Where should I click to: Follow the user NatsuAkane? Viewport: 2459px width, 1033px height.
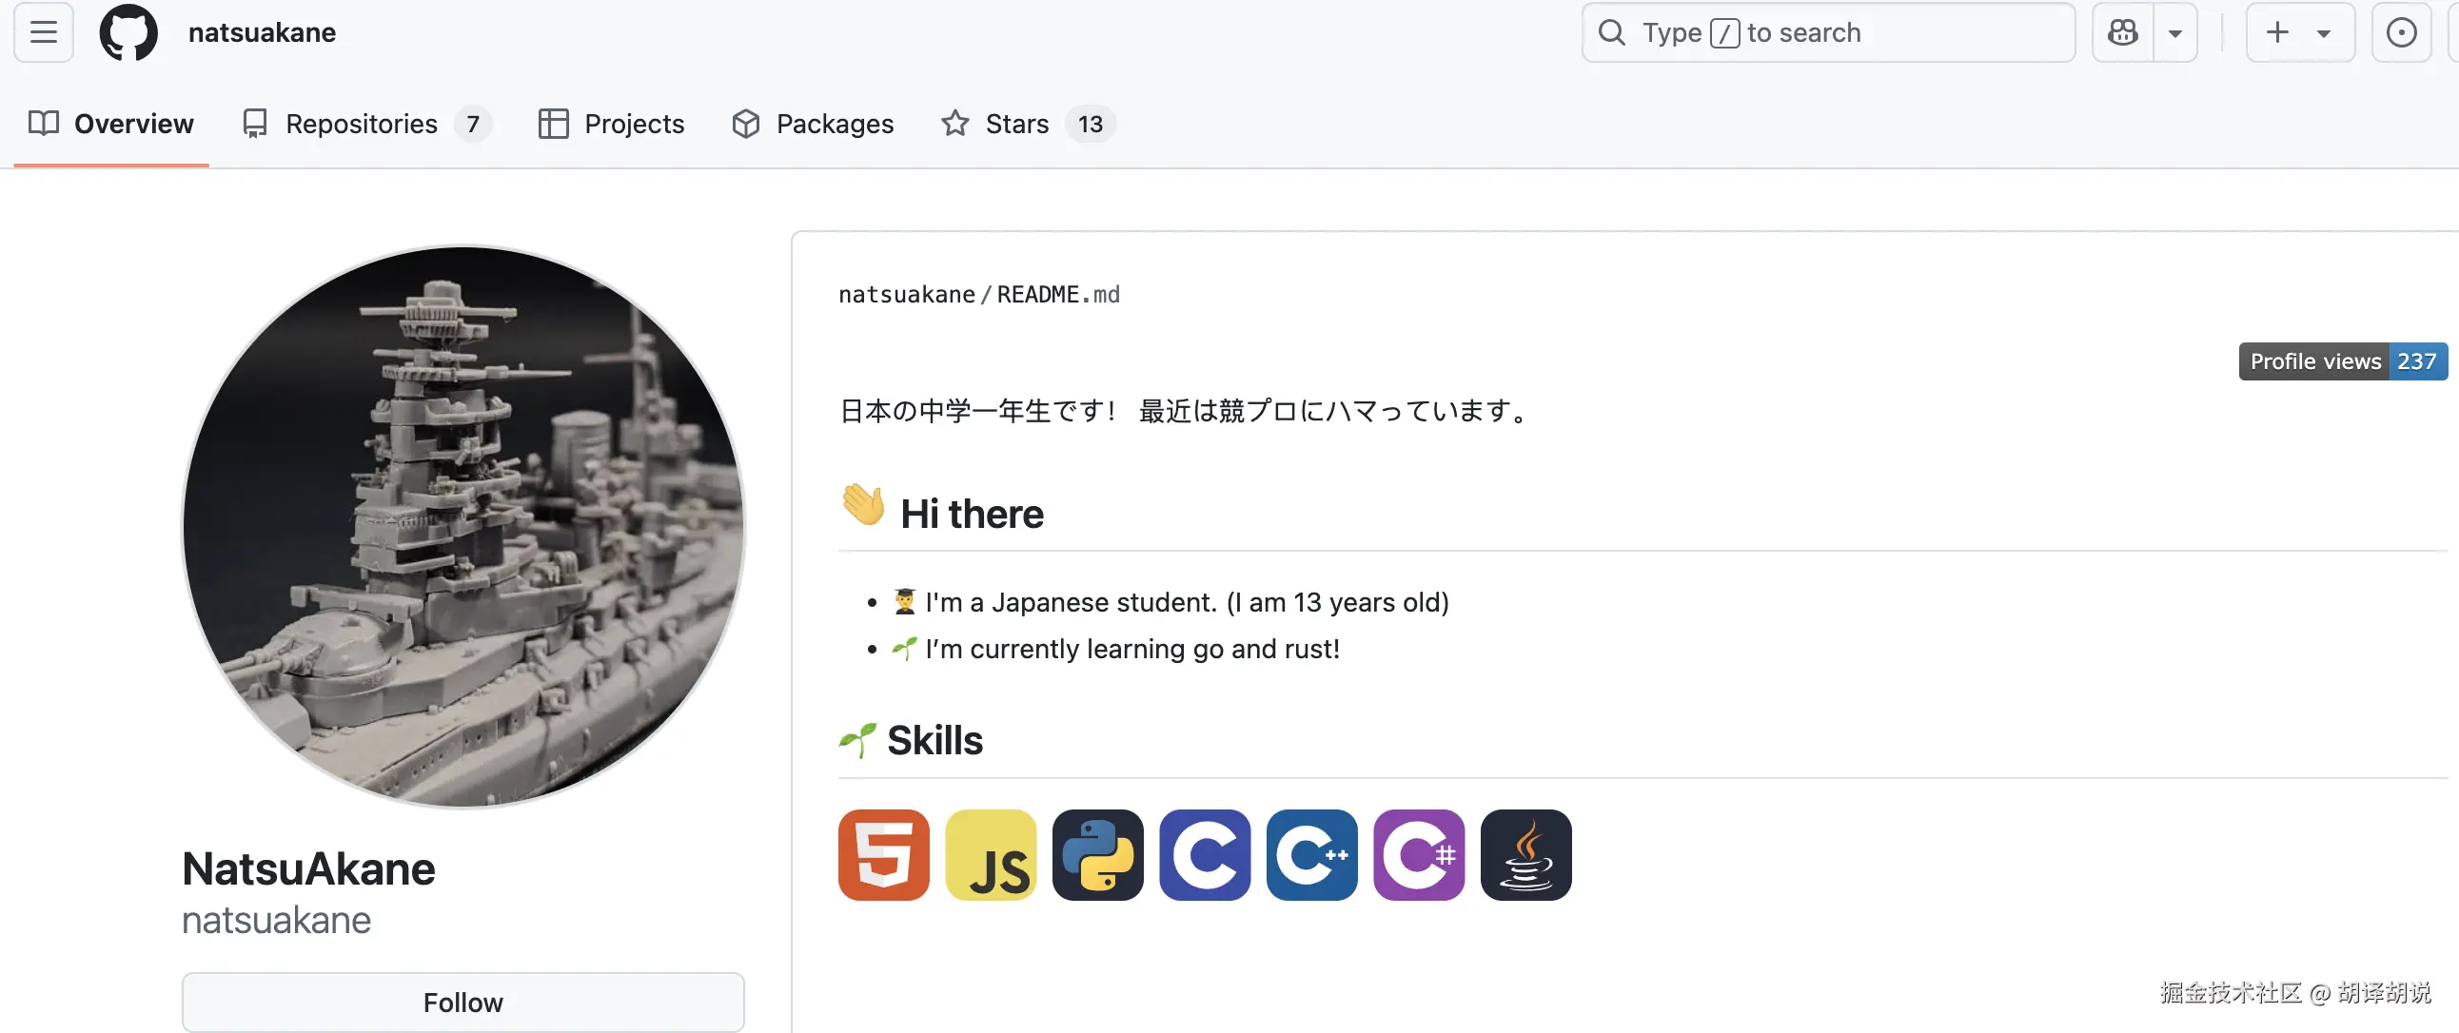463,1003
